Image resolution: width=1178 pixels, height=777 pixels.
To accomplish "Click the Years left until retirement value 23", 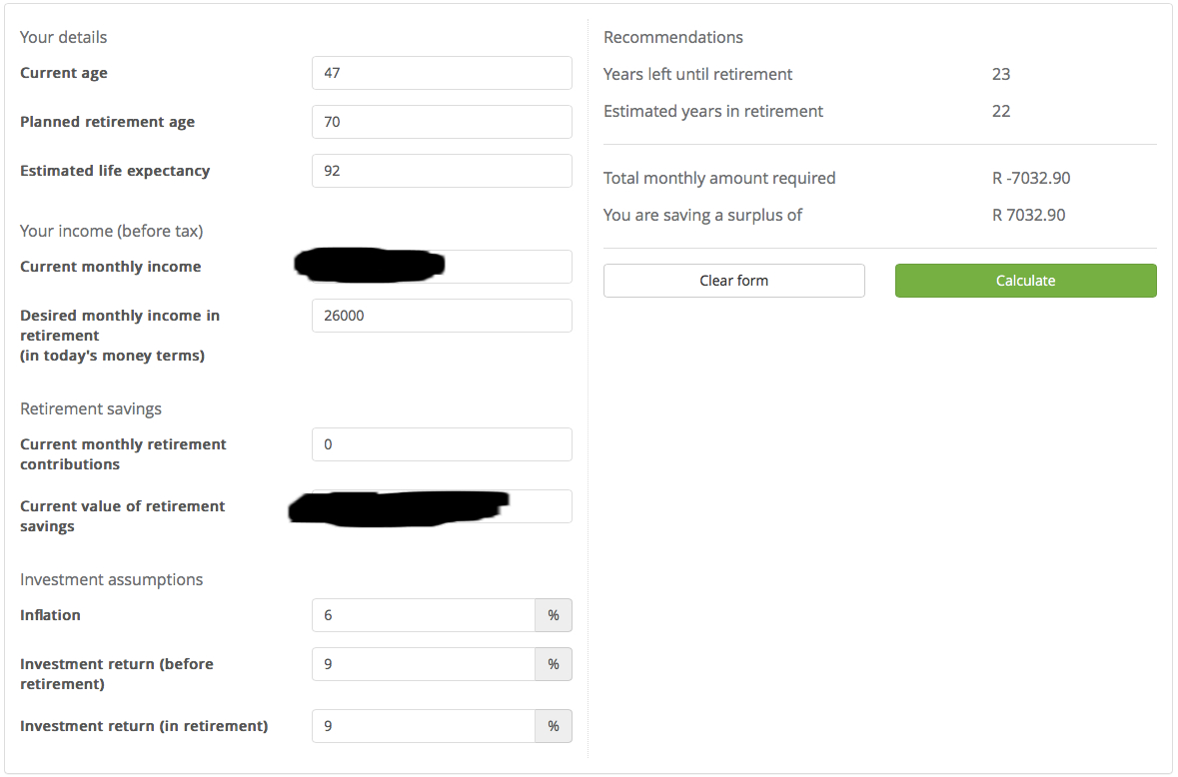I will point(1001,74).
